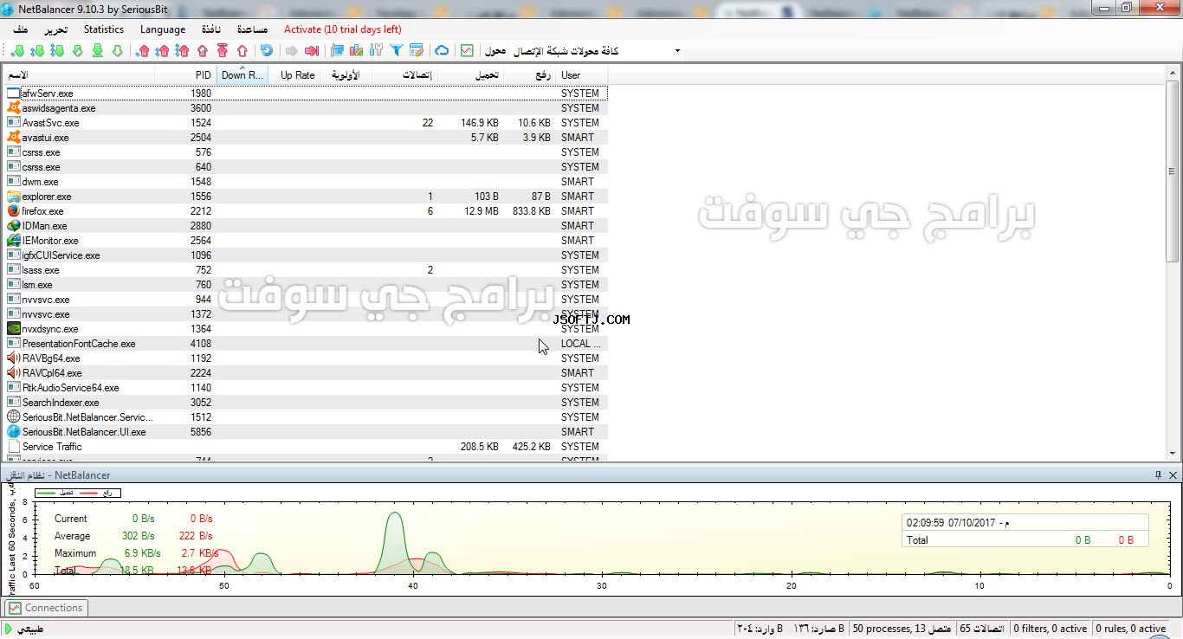
Task: Open the Language menu
Action: point(163,29)
